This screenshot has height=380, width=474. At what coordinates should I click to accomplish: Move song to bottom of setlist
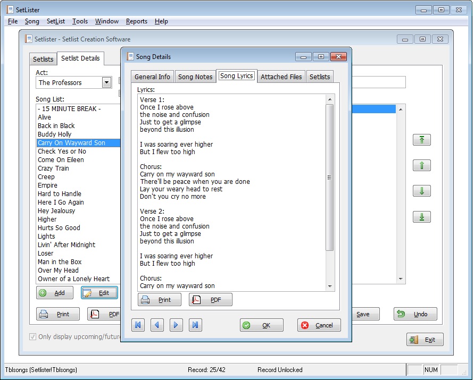pyautogui.click(x=421, y=217)
